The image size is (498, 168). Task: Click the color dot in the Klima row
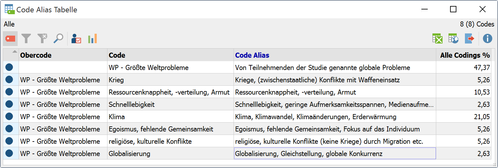point(9,116)
